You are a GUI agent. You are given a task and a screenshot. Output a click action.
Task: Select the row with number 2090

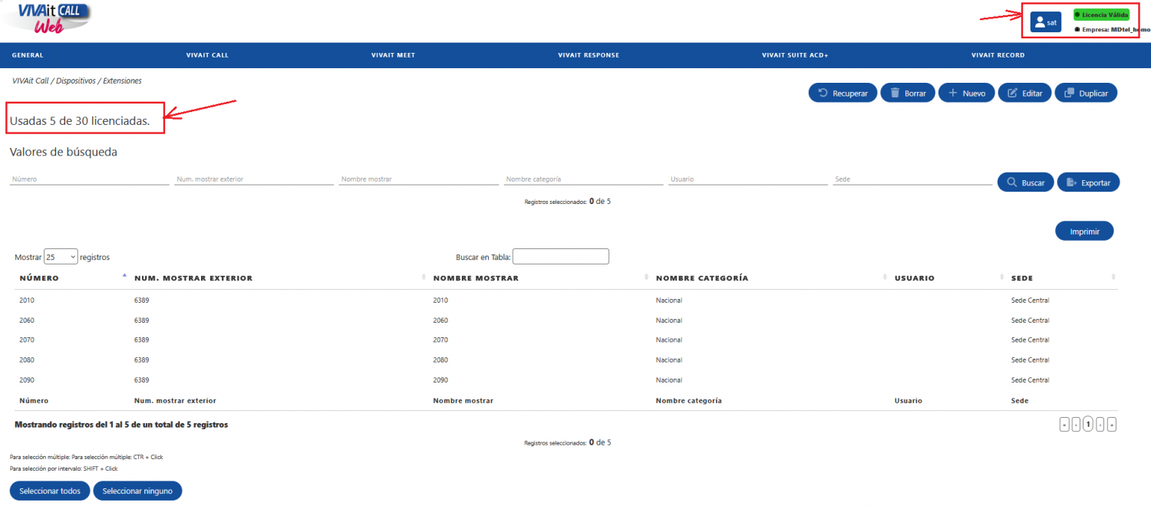pyautogui.click(x=566, y=379)
